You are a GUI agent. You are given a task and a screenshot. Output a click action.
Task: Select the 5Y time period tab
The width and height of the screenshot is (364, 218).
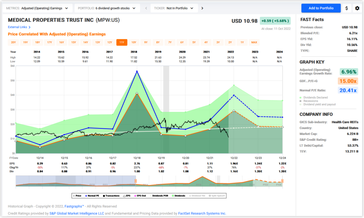(x=193, y=42)
